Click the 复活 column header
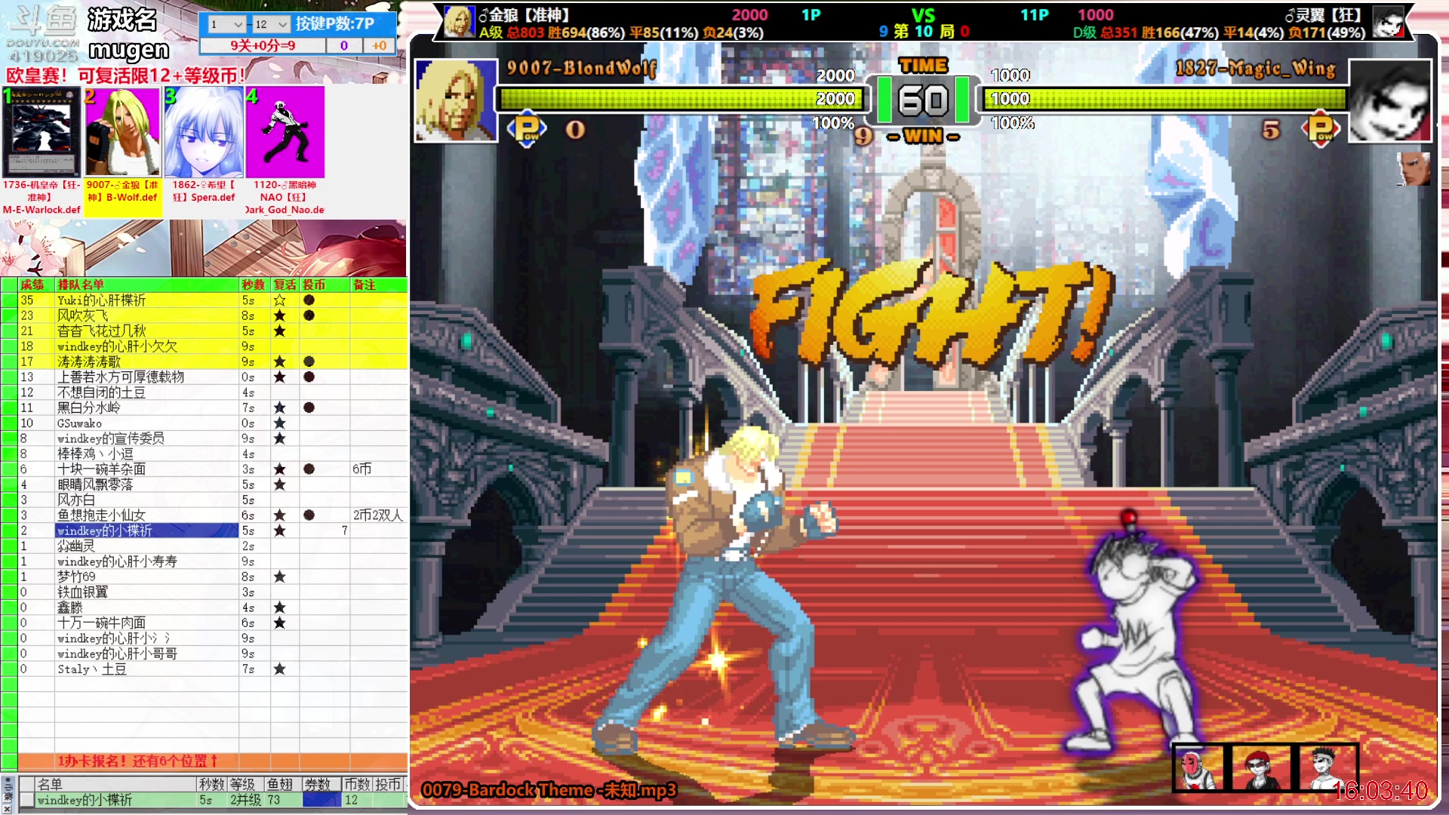The height and width of the screenshot is (815, 1449). click(x=285, y=284)
